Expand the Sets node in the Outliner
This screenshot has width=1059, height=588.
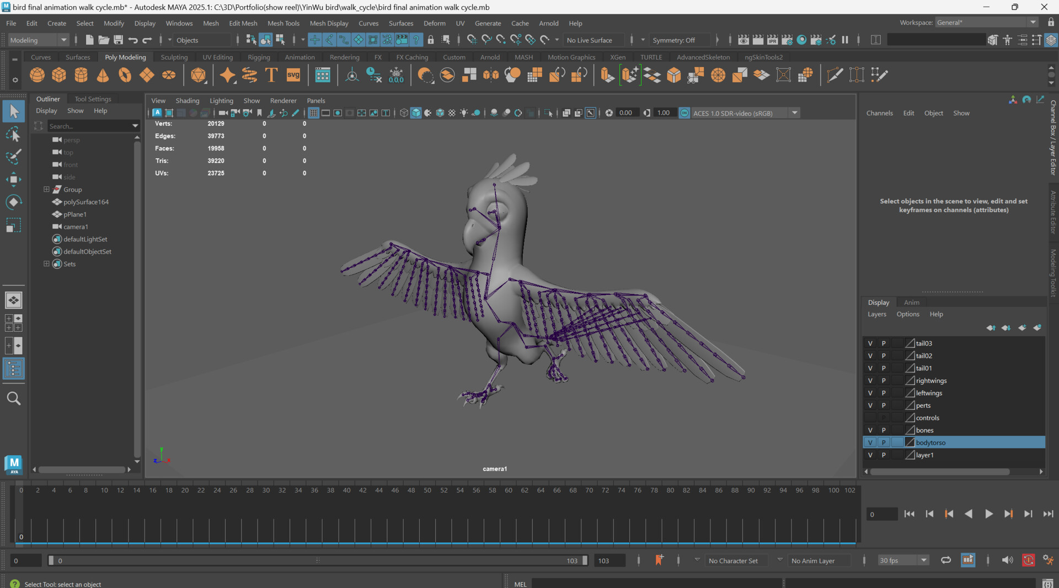click(46, 264)
